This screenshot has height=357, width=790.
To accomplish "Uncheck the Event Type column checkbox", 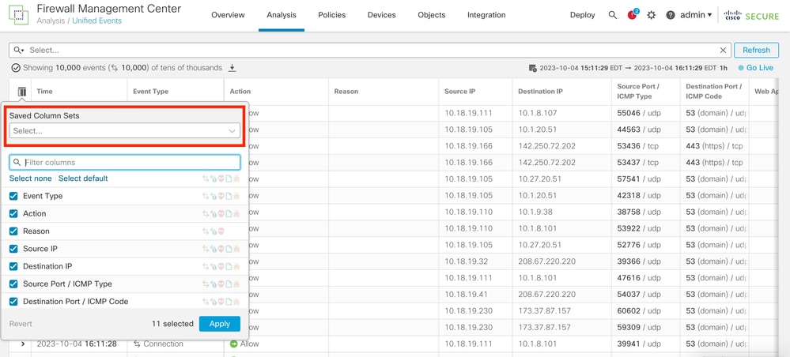I will [x=13, y=196].
